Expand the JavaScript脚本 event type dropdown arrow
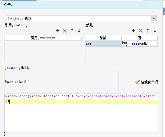Viewport: 165px width, 137px height. tap(154, 18)
